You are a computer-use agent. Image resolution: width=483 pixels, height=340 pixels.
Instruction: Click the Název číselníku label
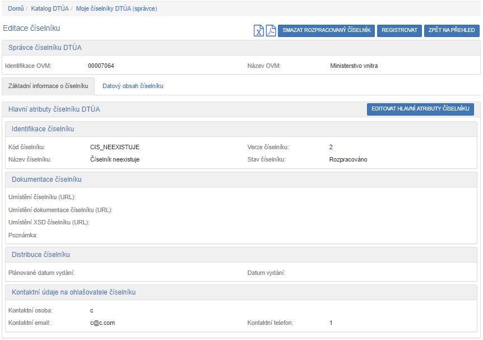point(30,159)
